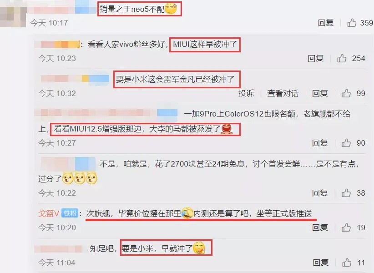The height and width of the screenshot is (273, 374).
Task: Click the 铁粉 badge next to 戈篮V
Action: tap(70, 213)
